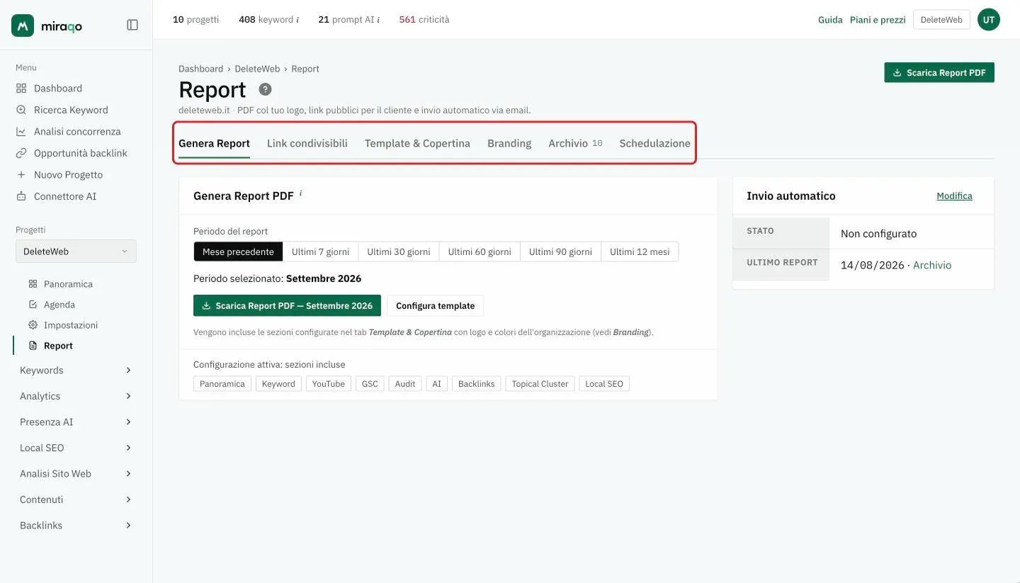Expand the Analytics sidebar section

tap(76, 396)
